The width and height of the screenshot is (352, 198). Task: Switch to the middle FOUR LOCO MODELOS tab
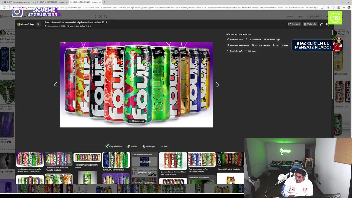click(x=52, y=2)
